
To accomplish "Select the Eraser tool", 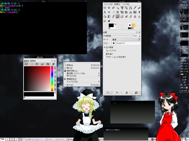I will pyautogui.click(x=122, y=16).
